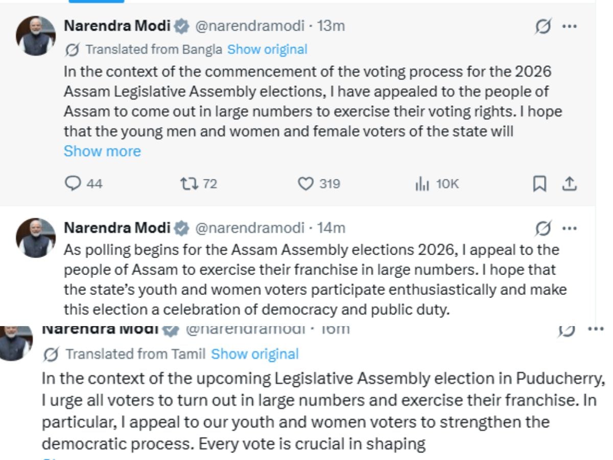Open view analytics showing 10K views
This screenshot has height=460, width=613.
click(x=422, y=183)
